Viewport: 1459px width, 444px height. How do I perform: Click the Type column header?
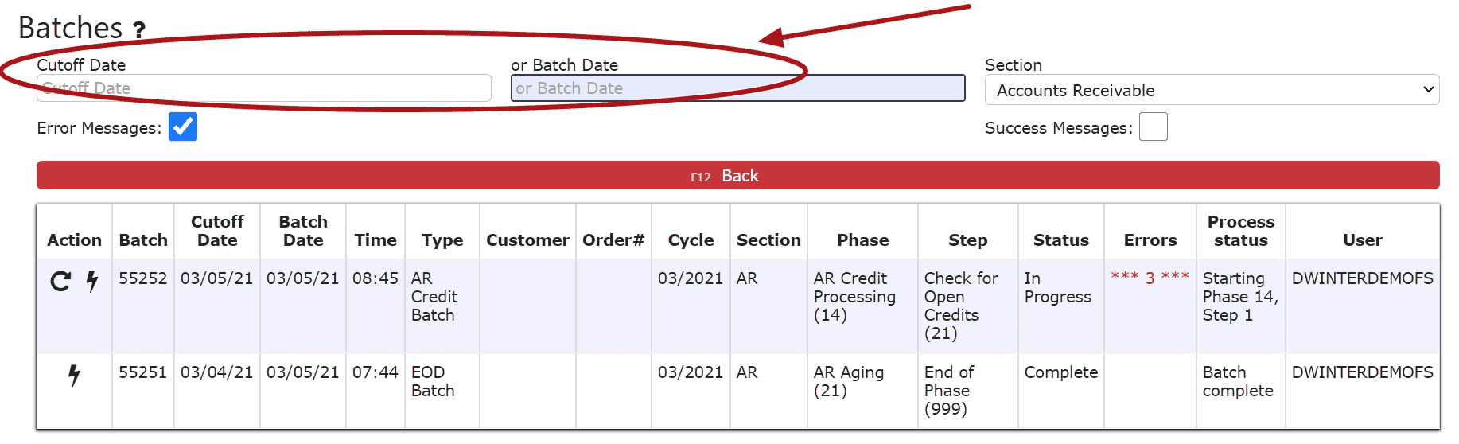tap(442, 240)
